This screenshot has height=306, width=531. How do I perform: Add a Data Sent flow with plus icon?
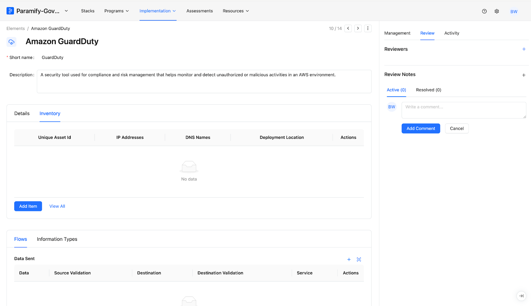(349, 260)
